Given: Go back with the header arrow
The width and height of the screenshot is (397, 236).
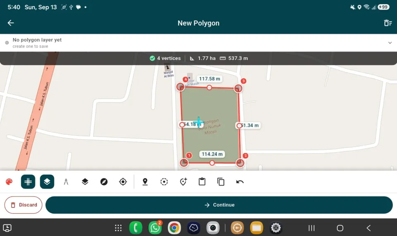Looking at the screenshot, I should (11, 23).
